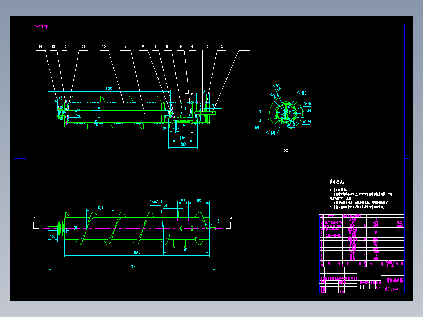Click part callout number 12 above the section view

[x=65, y=47]
